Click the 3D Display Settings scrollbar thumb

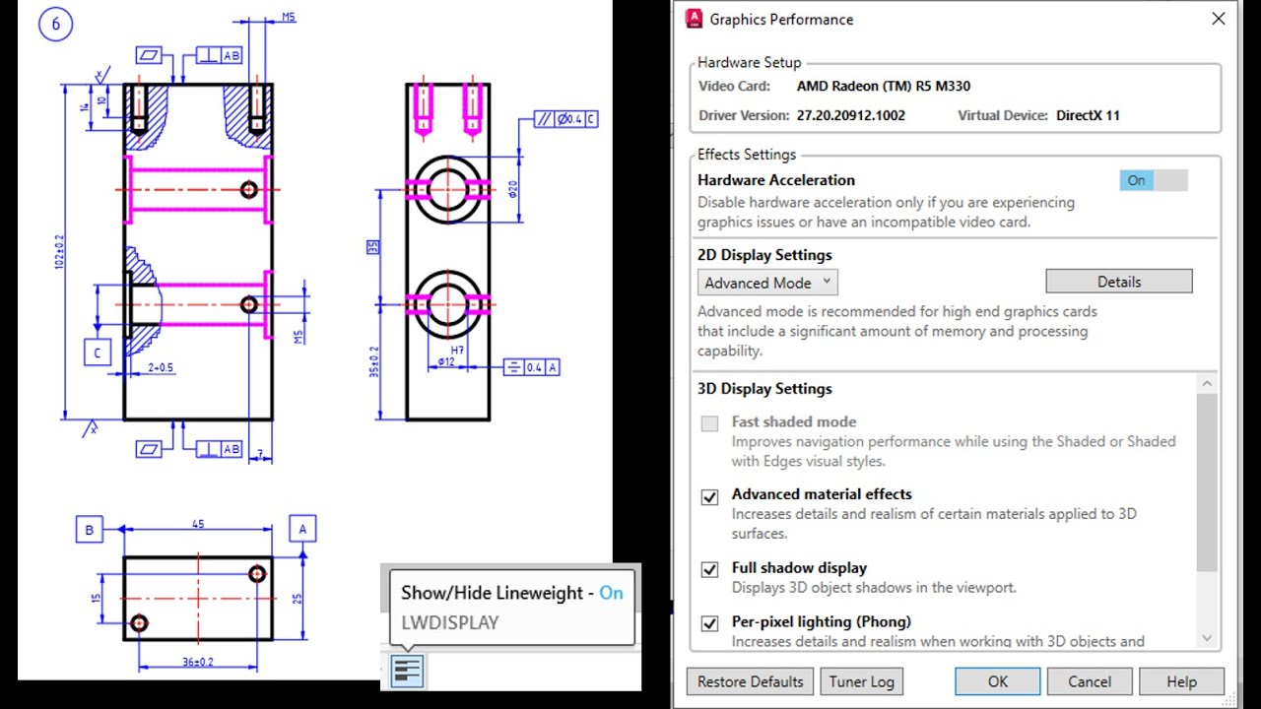[1208, 482]
